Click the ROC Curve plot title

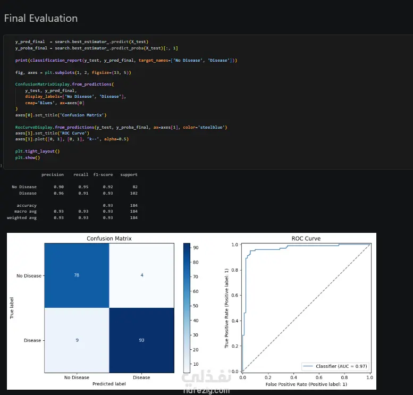click(306, 239)
